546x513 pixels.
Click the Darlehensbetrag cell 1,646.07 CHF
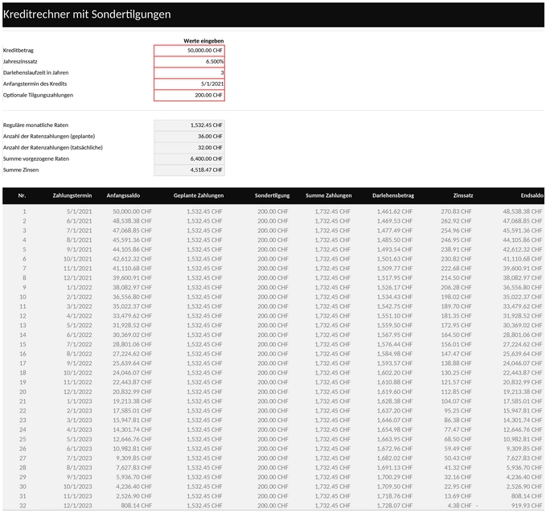(395, 420)
